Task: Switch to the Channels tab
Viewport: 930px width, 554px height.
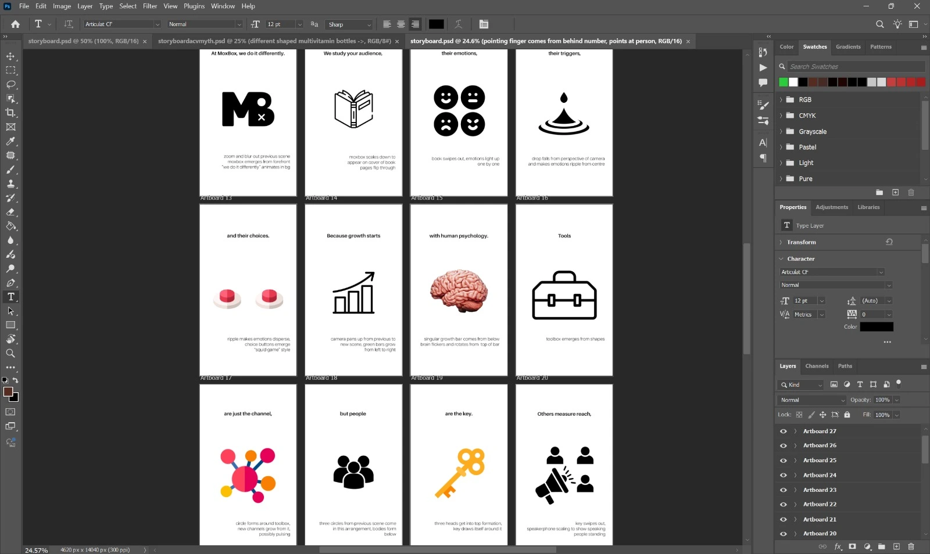Action: click(817, 366)
